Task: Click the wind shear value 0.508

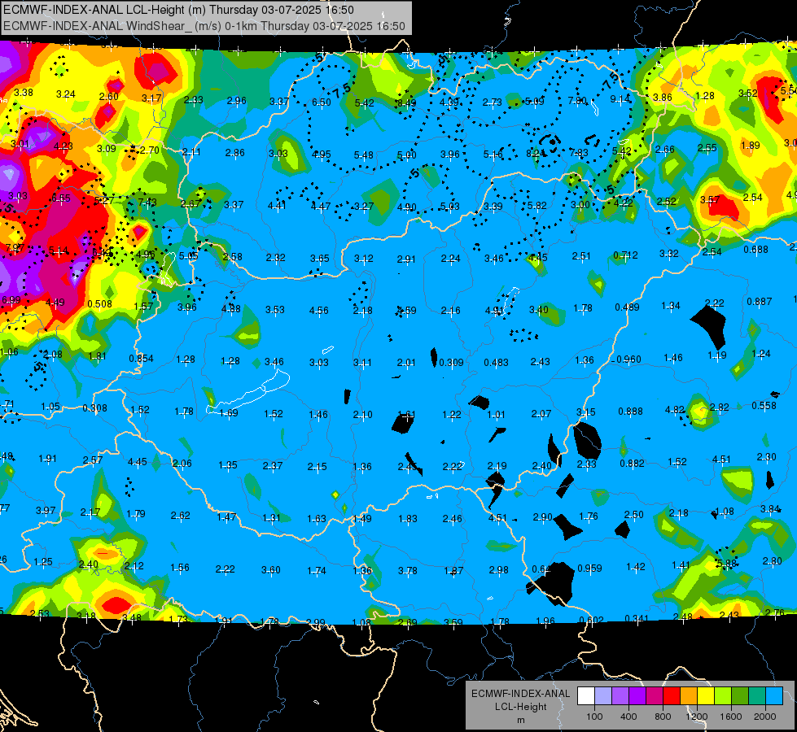Action: [x=99, y=303]
